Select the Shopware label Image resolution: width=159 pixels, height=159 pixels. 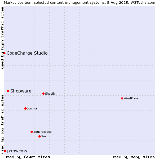(x=21, y=91)
